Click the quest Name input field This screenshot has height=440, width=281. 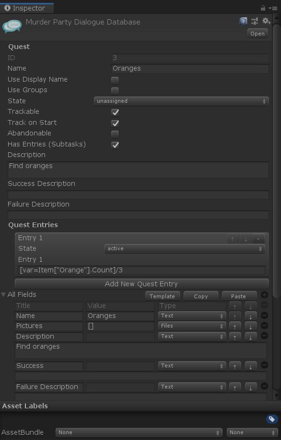(190, 69)
